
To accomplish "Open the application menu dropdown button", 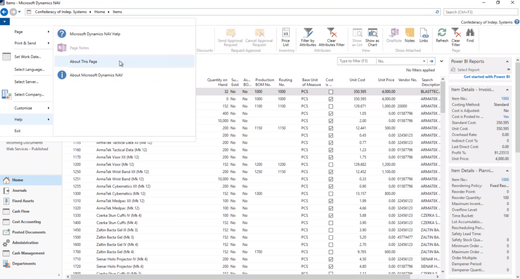I will 5,21.
